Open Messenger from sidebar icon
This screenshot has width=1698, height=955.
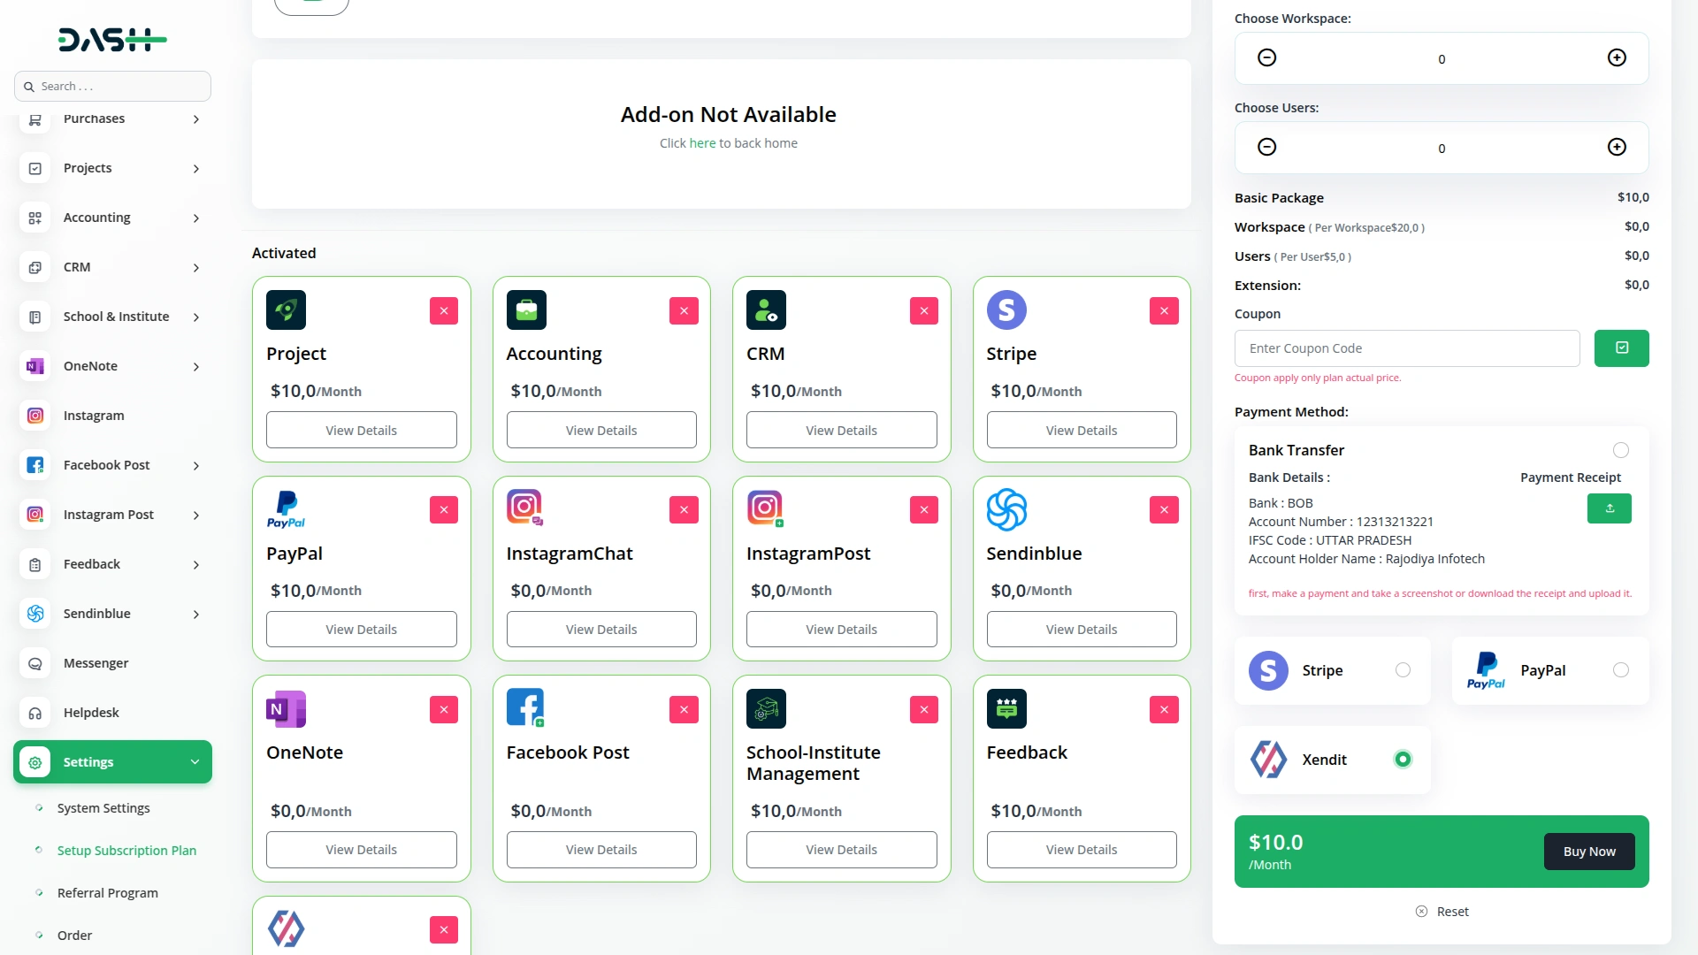(35, 663)
